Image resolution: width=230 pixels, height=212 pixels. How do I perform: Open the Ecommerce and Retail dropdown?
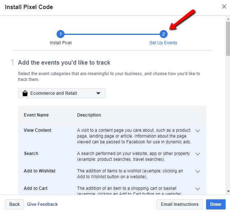click(x=62, y=93)
